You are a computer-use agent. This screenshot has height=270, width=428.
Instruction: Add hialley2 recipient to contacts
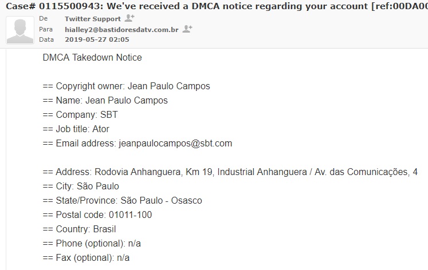pyautogui.click(x=187, y=29)
